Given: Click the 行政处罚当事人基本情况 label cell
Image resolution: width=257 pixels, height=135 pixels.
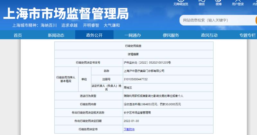Looking at the screenshot, I should (x=66, y=79).
